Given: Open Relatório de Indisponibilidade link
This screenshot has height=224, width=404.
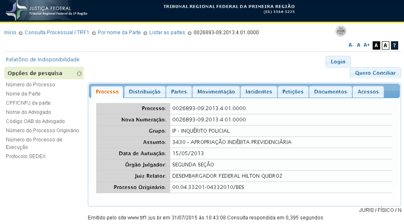Looking at the screenshot, I should click(42, 60).
